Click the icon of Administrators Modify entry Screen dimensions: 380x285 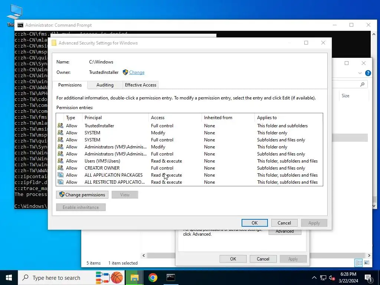pyautogui.click(x=60, y=147)
